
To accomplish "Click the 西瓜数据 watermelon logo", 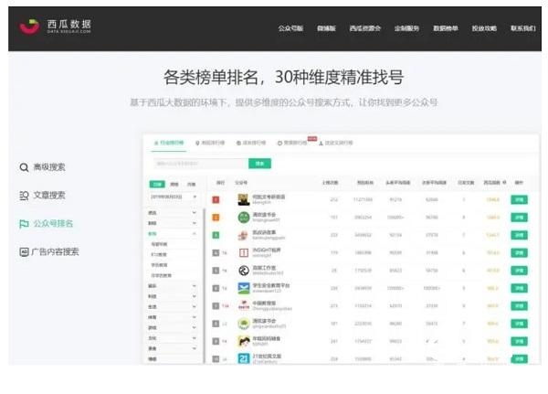I will 30,27.
